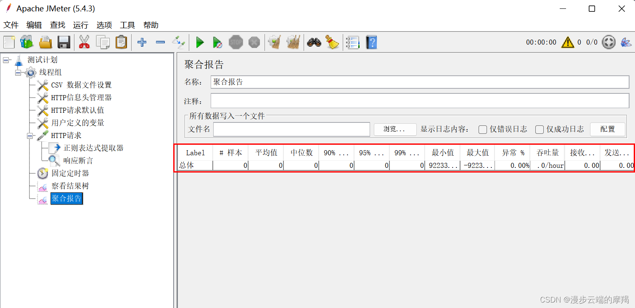Select 响应断言 element
The image size is (635, 308).
pos(78,161)
